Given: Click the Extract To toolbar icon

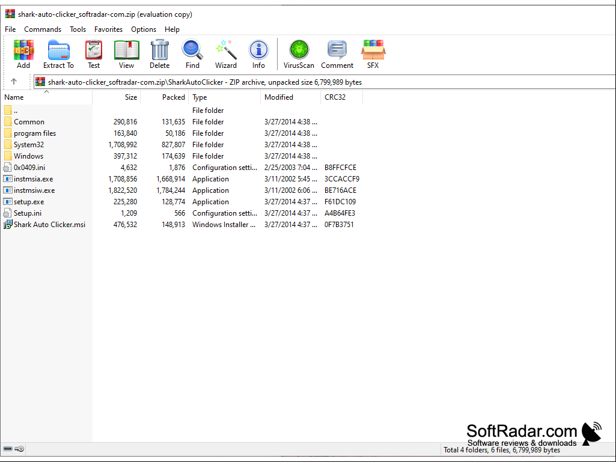Looking at the screenshot, I should [58, 50].
